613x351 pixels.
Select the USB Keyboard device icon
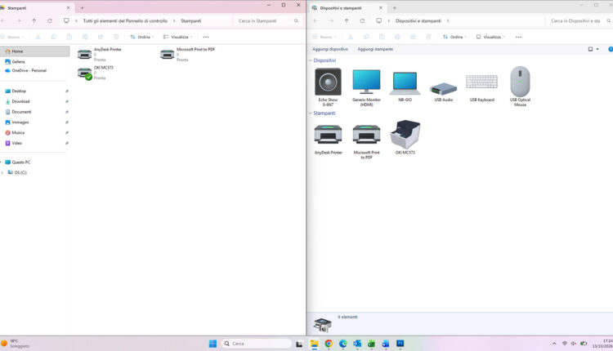481,82
